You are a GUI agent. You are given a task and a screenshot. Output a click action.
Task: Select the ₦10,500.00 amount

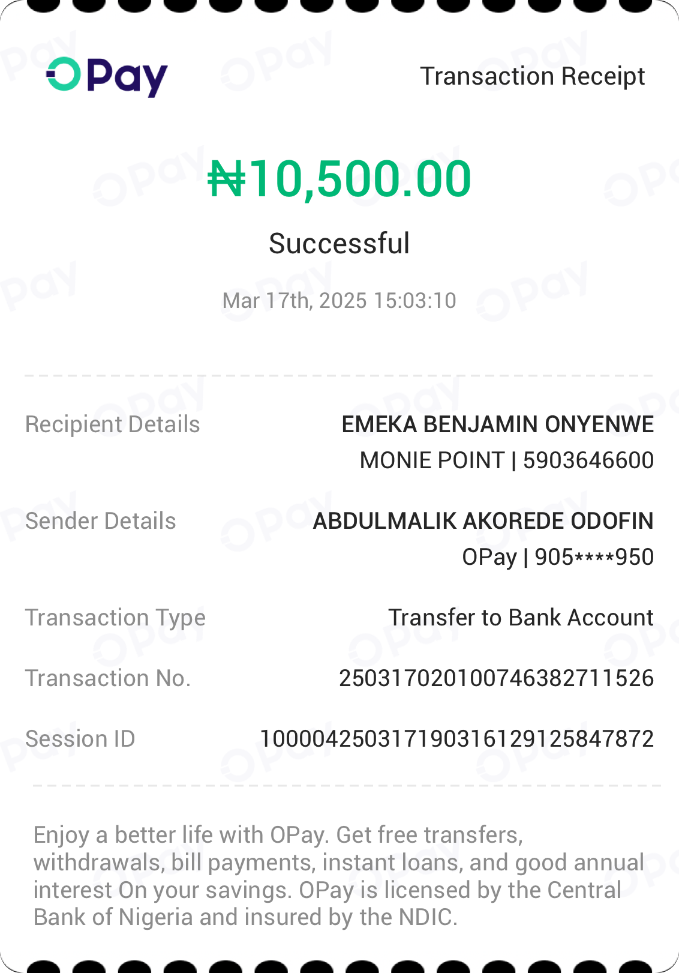(x=339, y=179)
